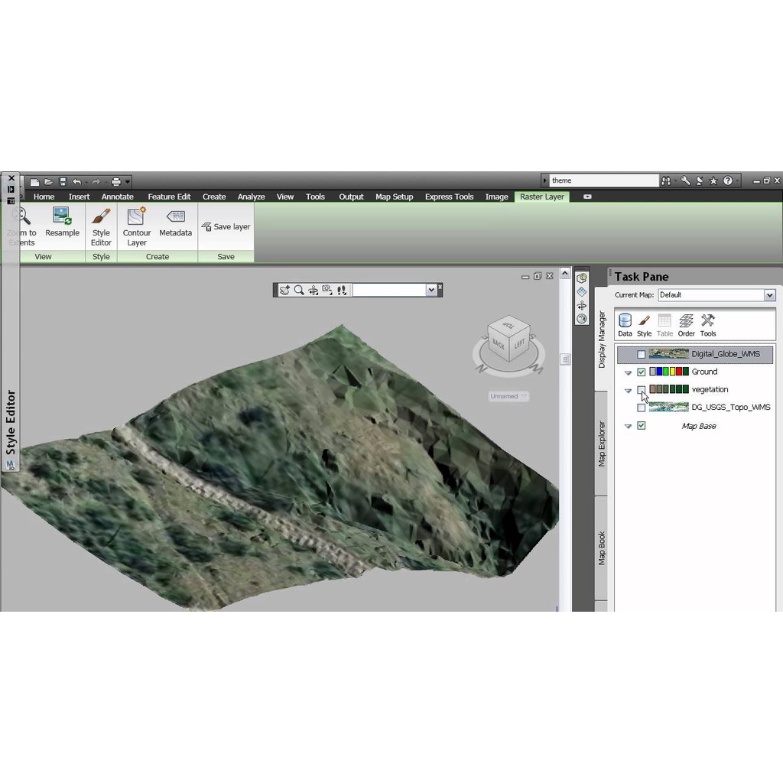783x783 pixels.
Task: Click the Plot printer icon
Action: tap(116, 182)
